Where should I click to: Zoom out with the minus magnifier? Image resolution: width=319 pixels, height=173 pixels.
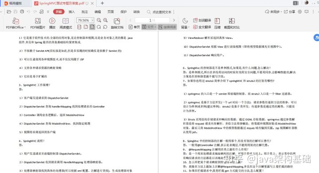99,20
